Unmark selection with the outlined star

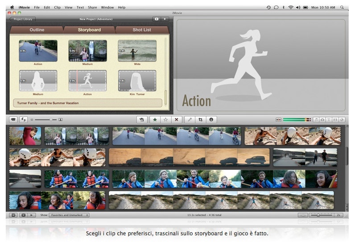(165, 120)
